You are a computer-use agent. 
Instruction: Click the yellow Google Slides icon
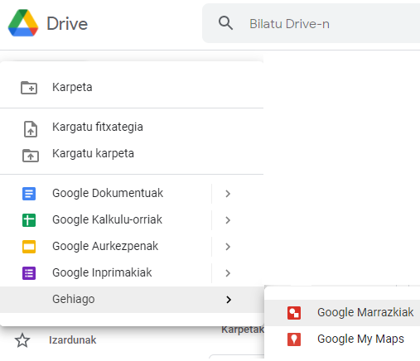click(29, 247)
